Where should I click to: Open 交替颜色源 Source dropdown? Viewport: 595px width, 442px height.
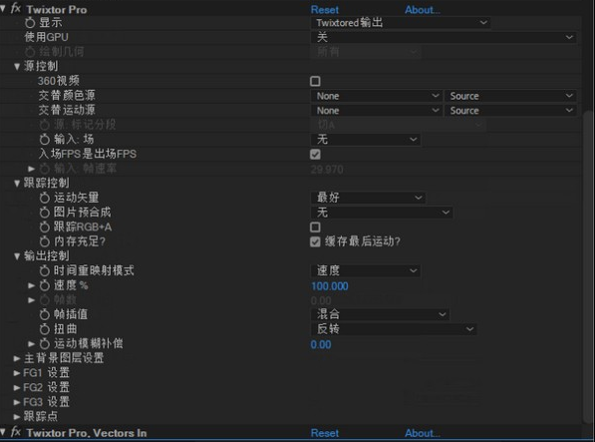pyautogui.click(x=510, y=96)
